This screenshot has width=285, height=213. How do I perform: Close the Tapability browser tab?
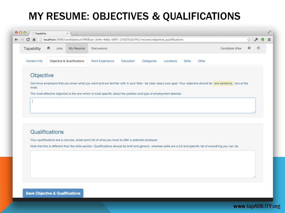(67, 33)
